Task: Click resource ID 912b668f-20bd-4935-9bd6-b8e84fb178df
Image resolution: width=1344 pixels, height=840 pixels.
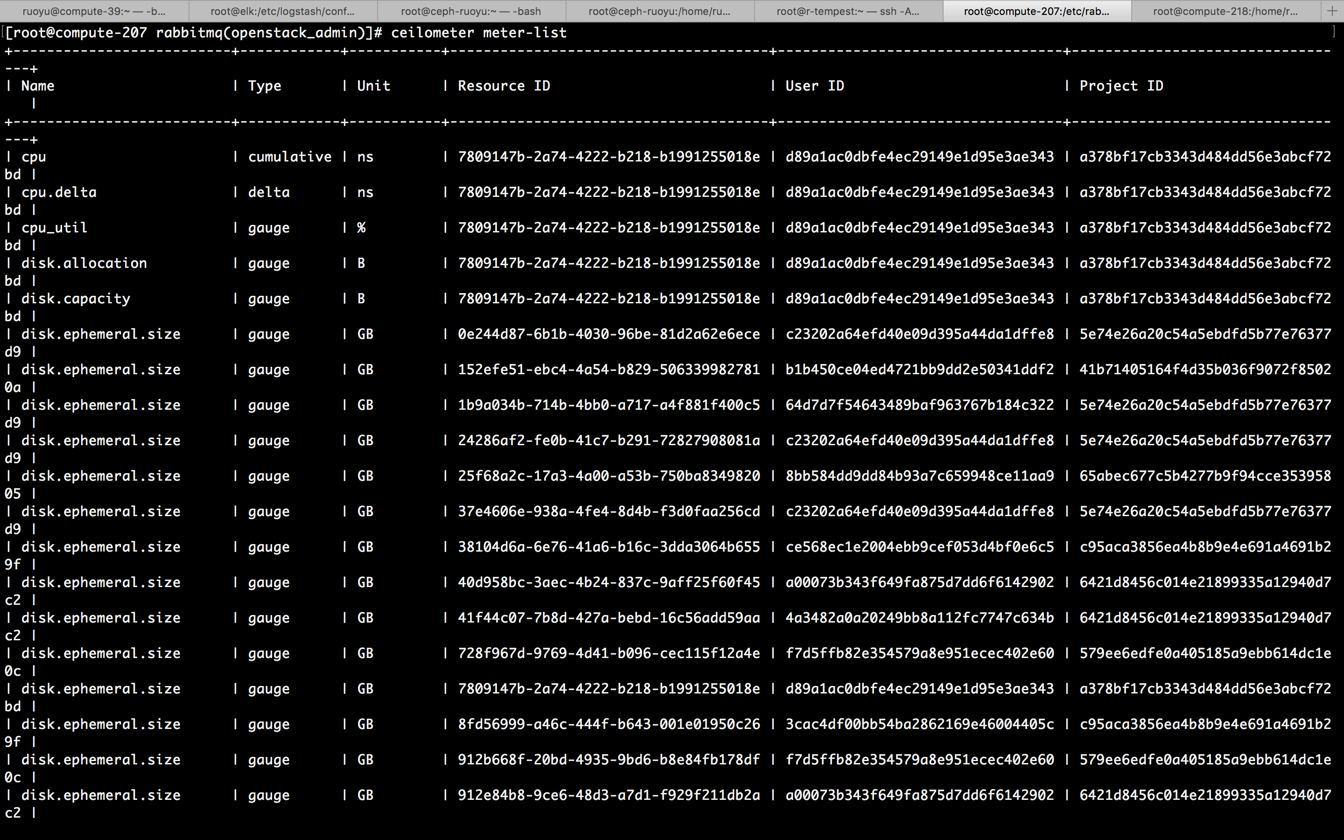Action: click(x=609, y=760)
